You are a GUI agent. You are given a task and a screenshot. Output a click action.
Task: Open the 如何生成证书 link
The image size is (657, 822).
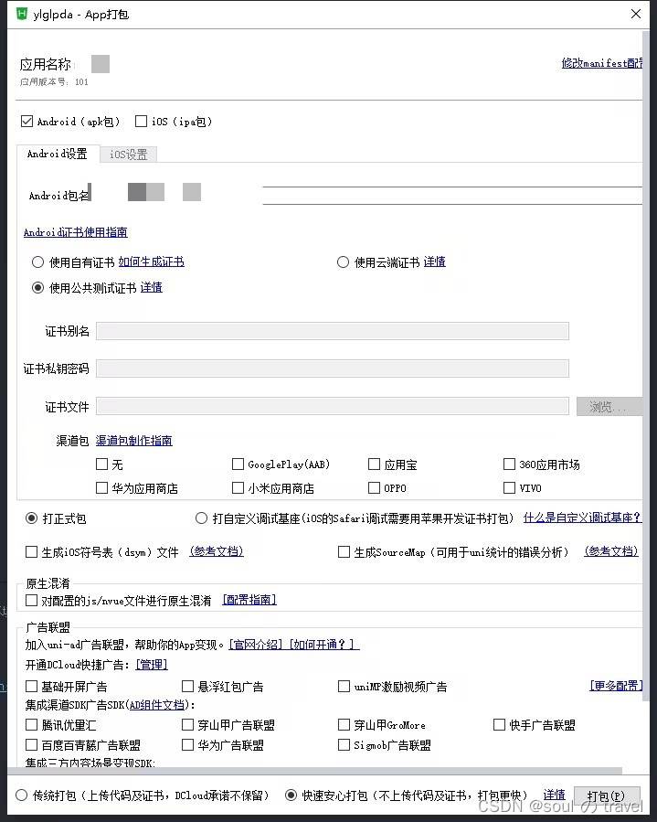point(152,262)
